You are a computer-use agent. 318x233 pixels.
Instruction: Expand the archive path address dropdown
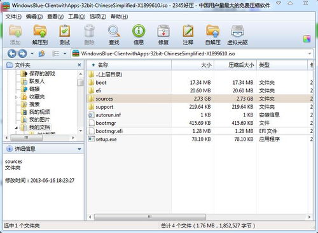point(310,53)
